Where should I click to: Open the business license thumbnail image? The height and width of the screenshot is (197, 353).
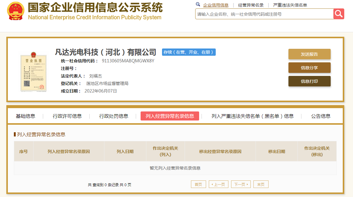33,72
